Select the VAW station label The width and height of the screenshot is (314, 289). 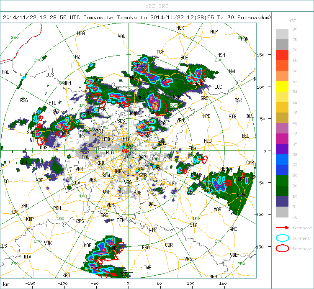(121, 36)
